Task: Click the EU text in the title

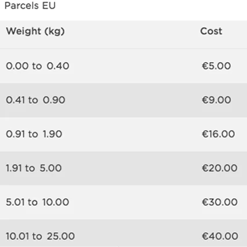Action: click(x=49, y=5)
